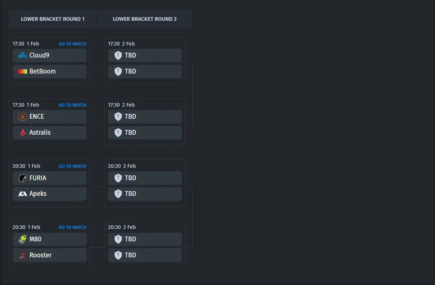Select the FURIA team row

tap(50, 178)
